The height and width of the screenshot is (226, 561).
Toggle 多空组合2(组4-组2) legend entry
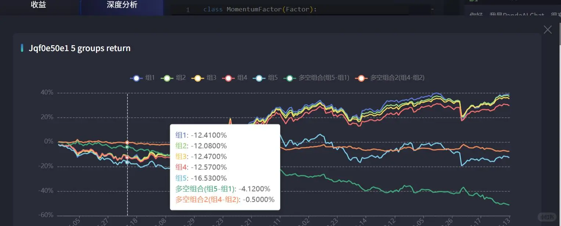tap(390, 78)
